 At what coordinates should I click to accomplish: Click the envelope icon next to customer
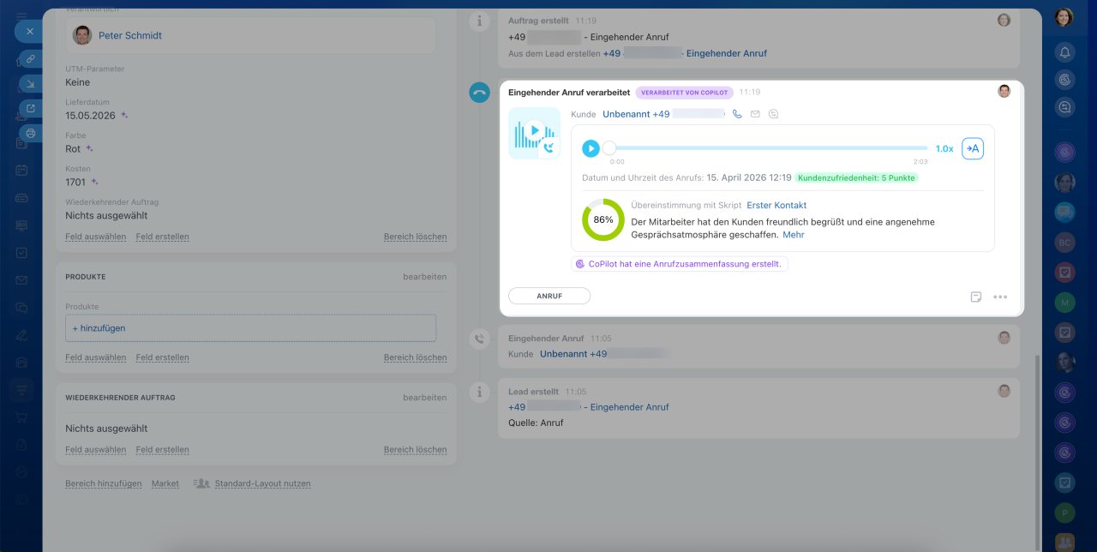(x=755, y=114)
